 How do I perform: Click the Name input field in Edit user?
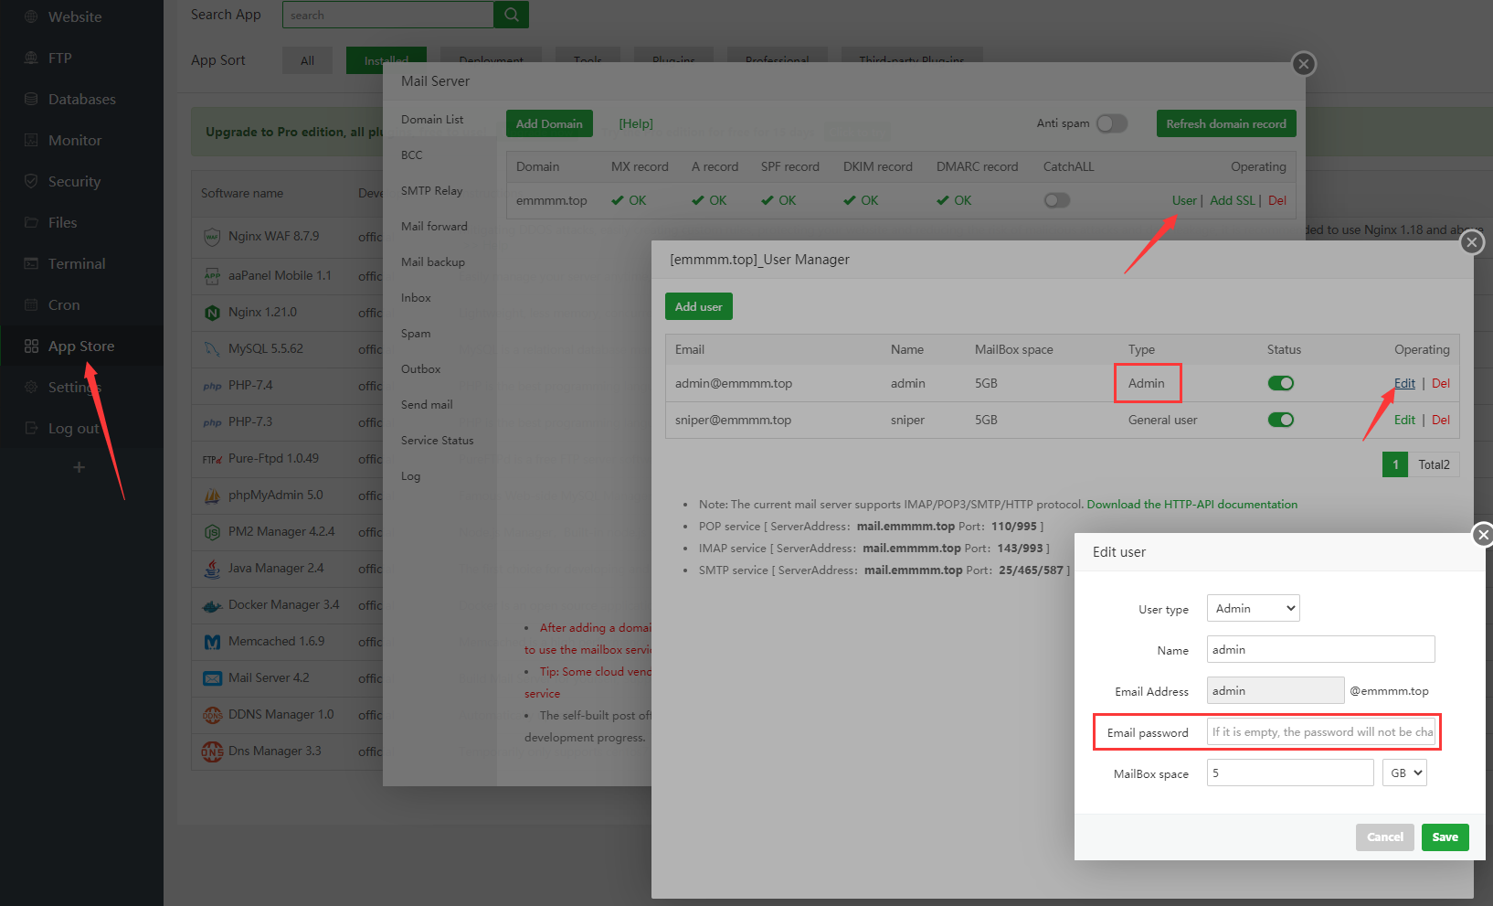(x=1321, y=649)
